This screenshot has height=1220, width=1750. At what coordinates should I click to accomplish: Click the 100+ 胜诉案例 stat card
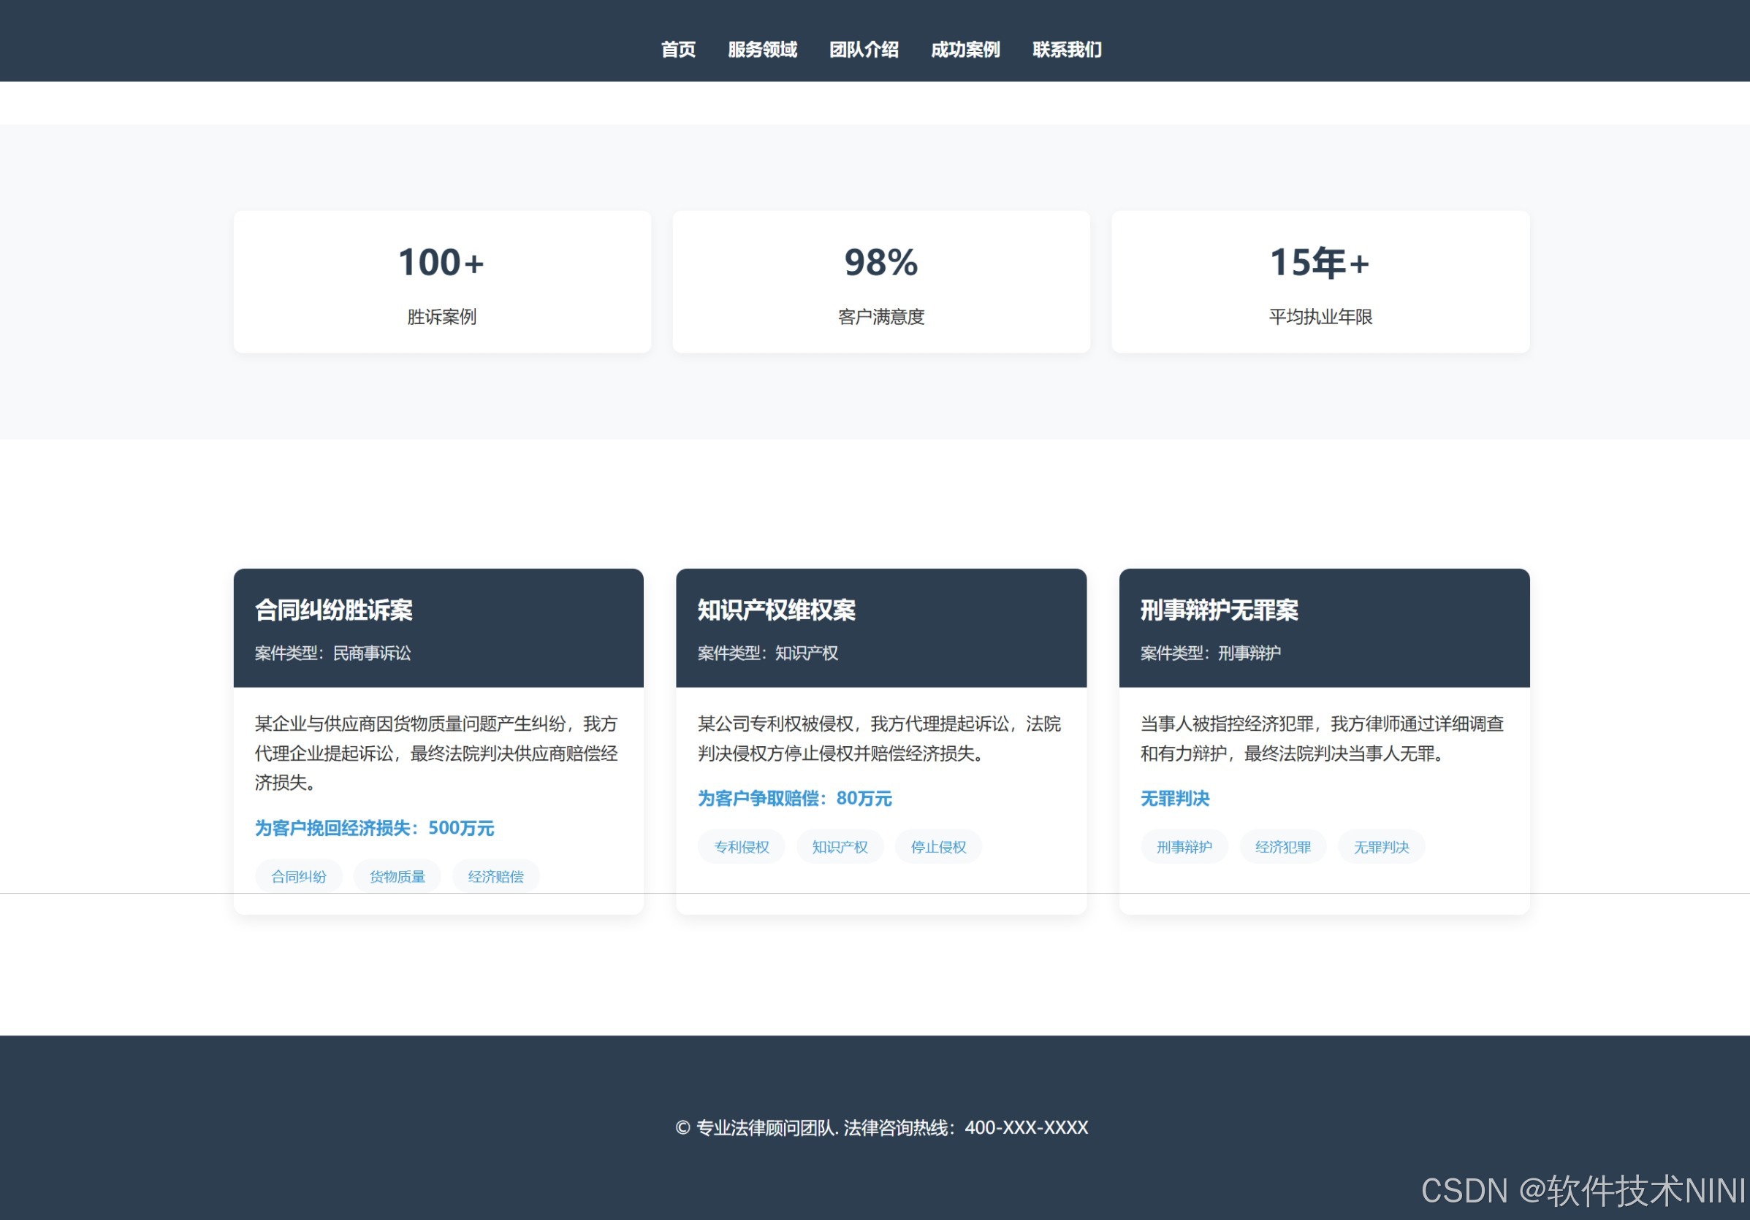pyautogui.click(x=442, y=282)
